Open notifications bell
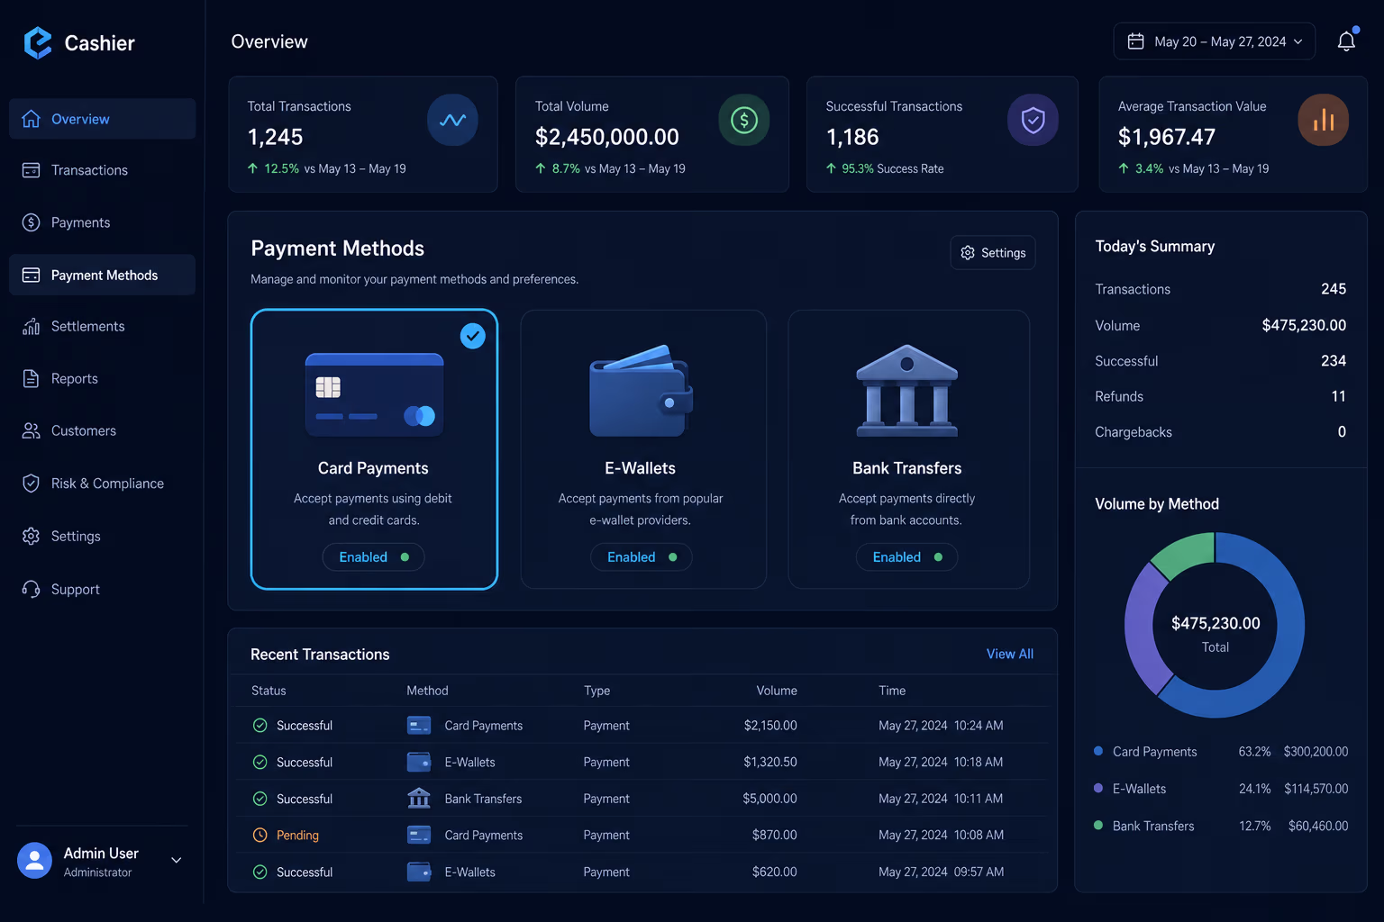Image resolution: width=1384 pixels, height=922 pixels. (1346, 41)
